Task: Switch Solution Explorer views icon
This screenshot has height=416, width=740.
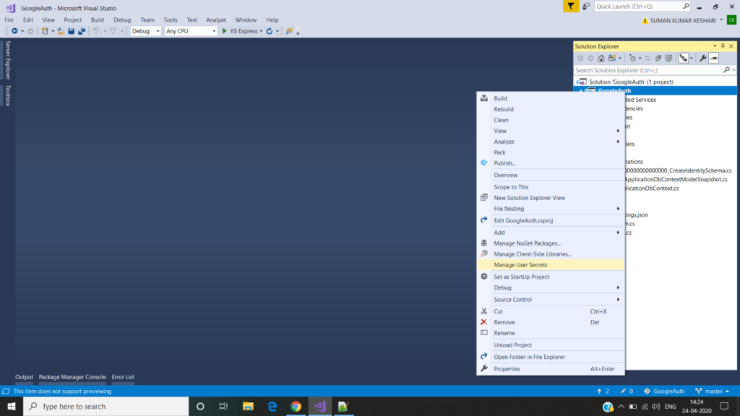Action: pyautogui.click(x=612, y=58)
